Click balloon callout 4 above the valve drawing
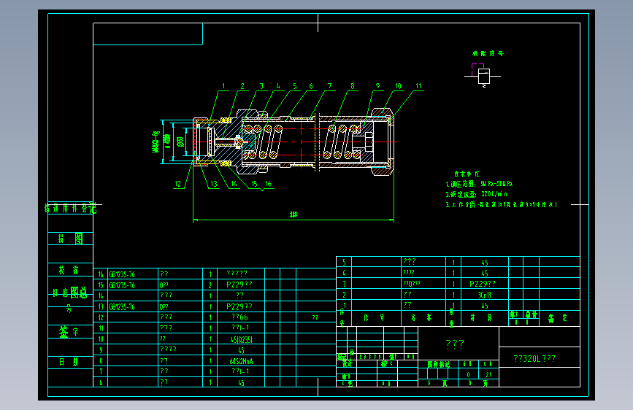This screenshot has height=410, width=633. (278, 86)
